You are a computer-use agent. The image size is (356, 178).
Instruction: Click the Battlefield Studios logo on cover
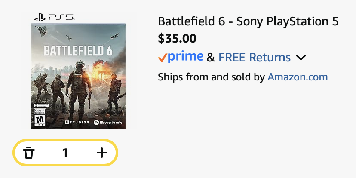tap(77, 122)
